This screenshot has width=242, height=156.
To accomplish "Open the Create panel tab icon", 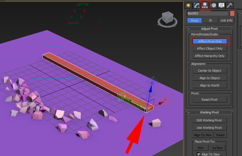I will tap(188, 5).
